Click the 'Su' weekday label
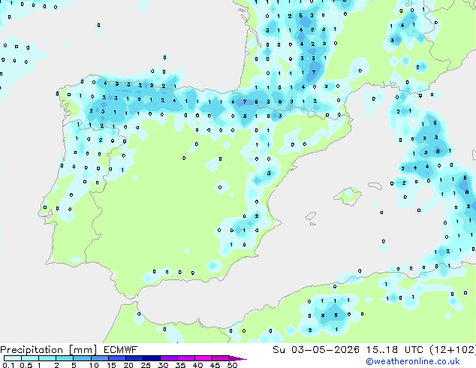 click(279, 350)
